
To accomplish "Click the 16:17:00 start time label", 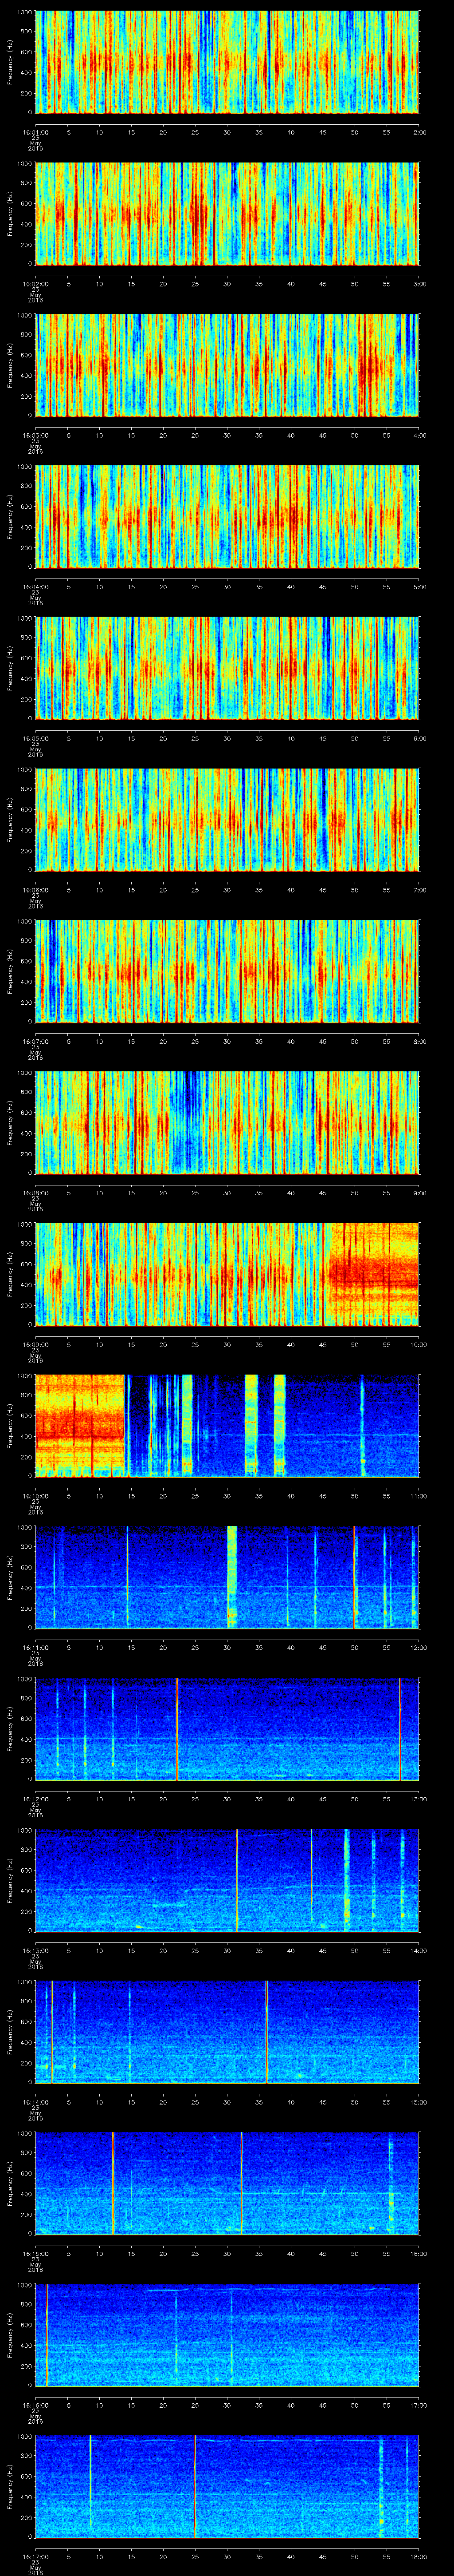I will coord(35,2556).
